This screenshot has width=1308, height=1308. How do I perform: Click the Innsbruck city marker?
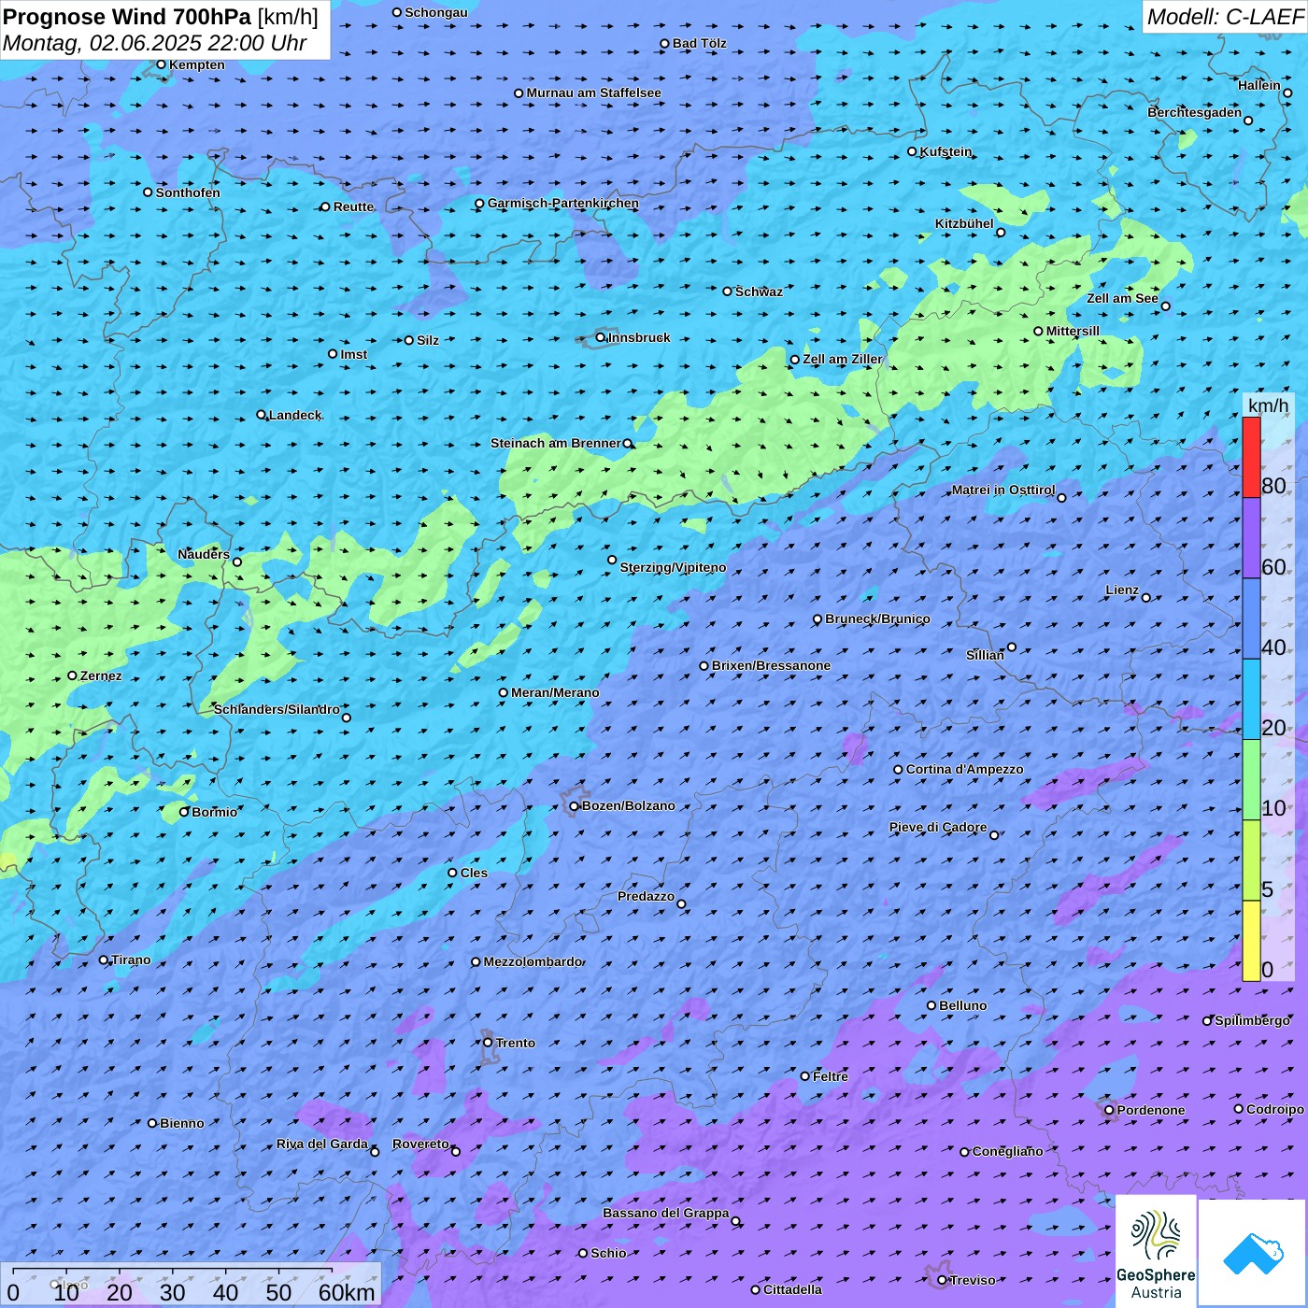601,337
